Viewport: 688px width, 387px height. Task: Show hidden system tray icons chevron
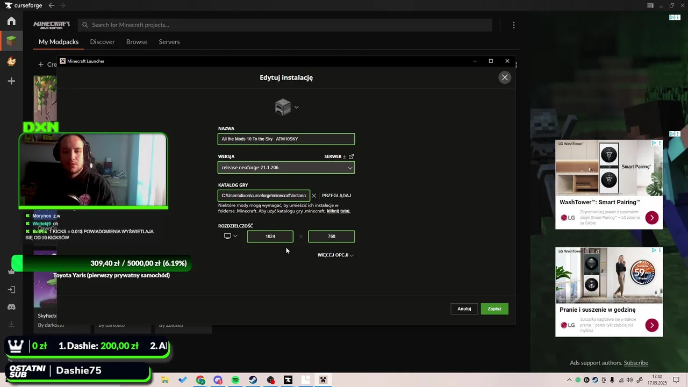click(569, 380)
